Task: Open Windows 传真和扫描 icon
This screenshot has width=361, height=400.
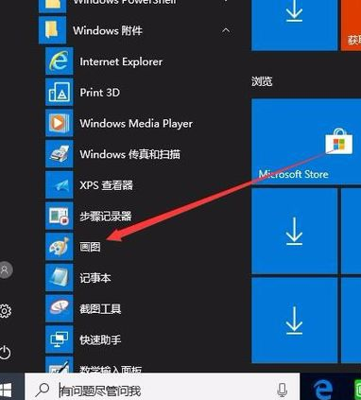Action: 60,154
